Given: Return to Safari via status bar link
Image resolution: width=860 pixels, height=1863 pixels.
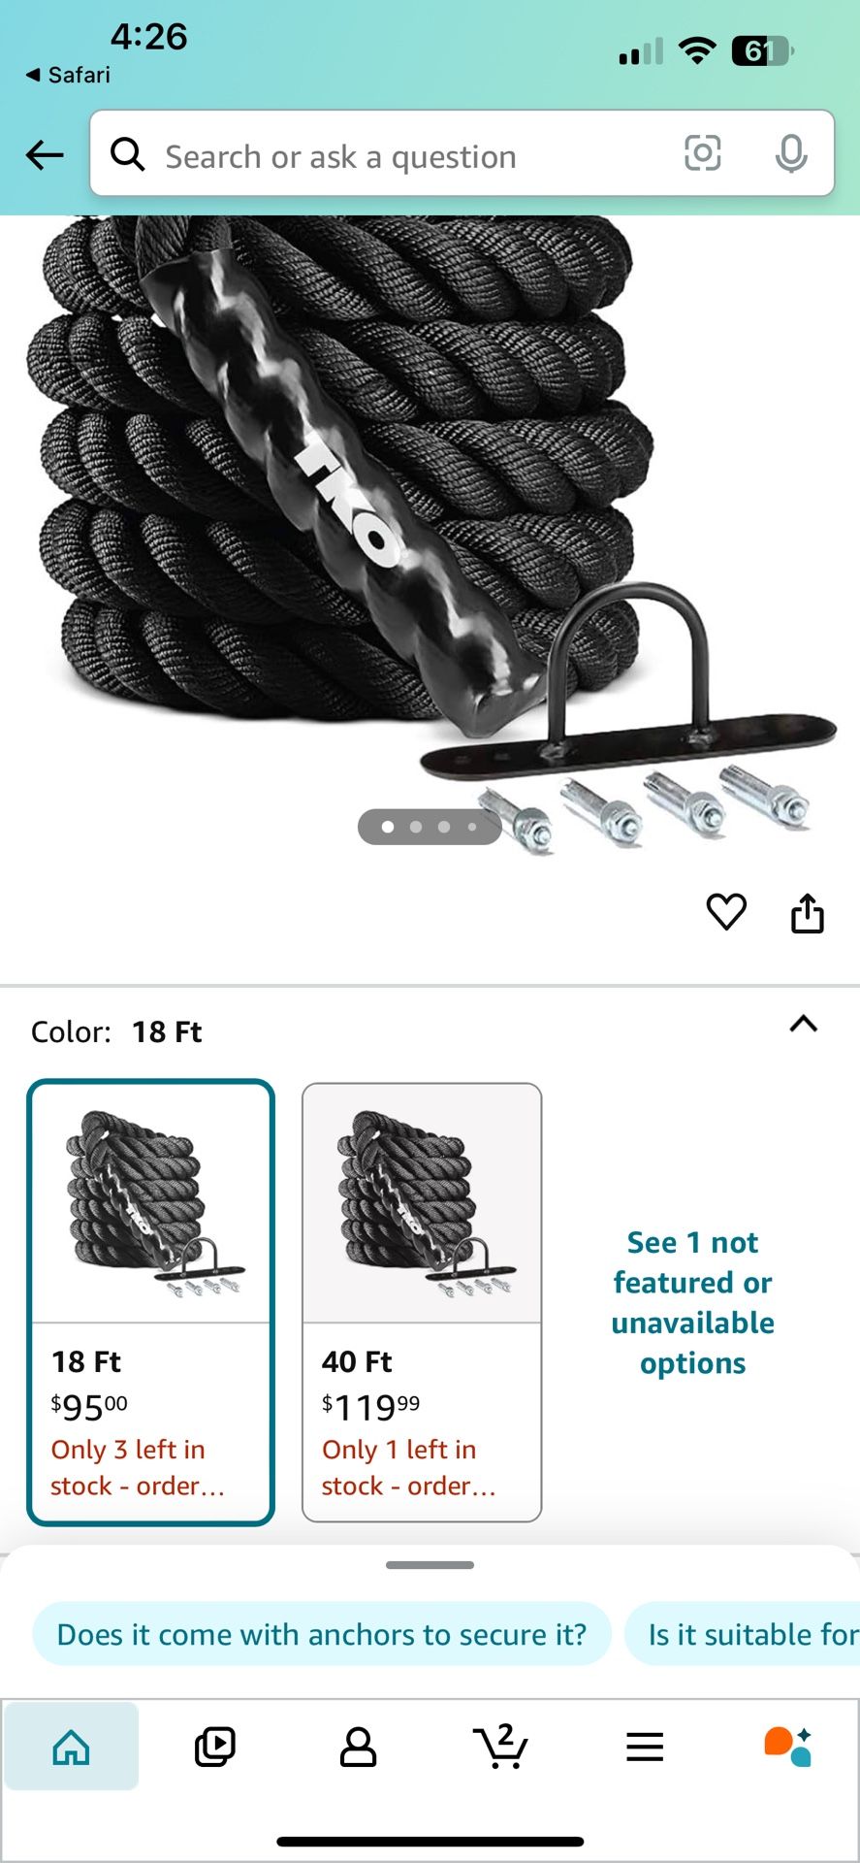Looking at the screenshot, I should pos(68,75).
